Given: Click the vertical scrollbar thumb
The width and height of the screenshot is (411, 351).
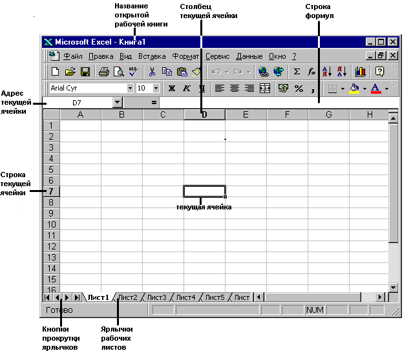Looking at the screenshot, I should pyautogui.click(x=393, y=183).
